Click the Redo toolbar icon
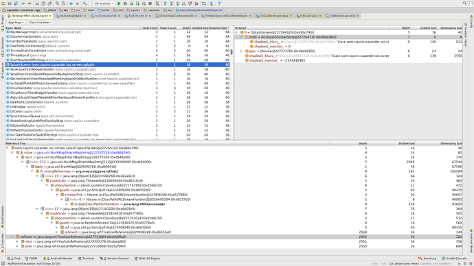The height and width of the screenshot is (266, 474). tap(30, 3)
